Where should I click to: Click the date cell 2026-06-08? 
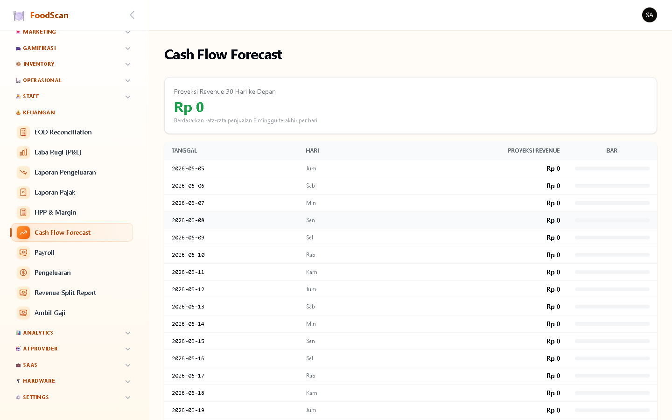tap(188, 220)
